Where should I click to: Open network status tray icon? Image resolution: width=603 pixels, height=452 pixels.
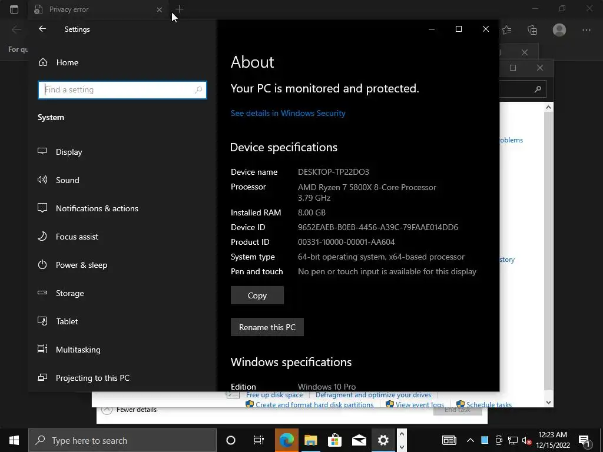[513, 440]
